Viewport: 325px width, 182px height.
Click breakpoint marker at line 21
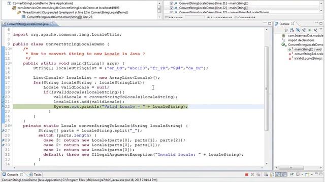(x=3, y=102)
